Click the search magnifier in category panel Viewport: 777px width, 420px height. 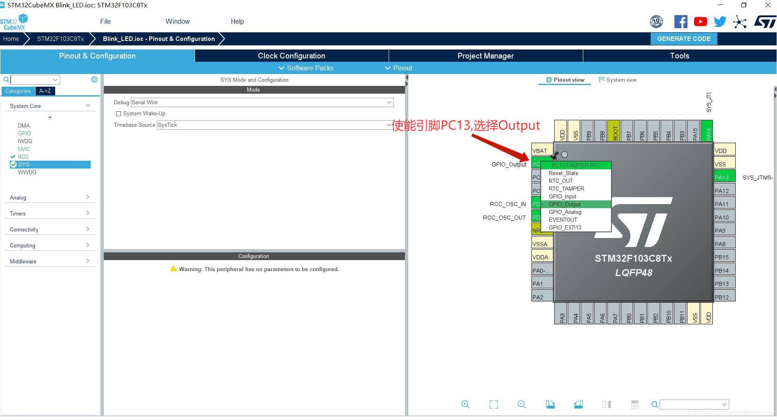6,79
